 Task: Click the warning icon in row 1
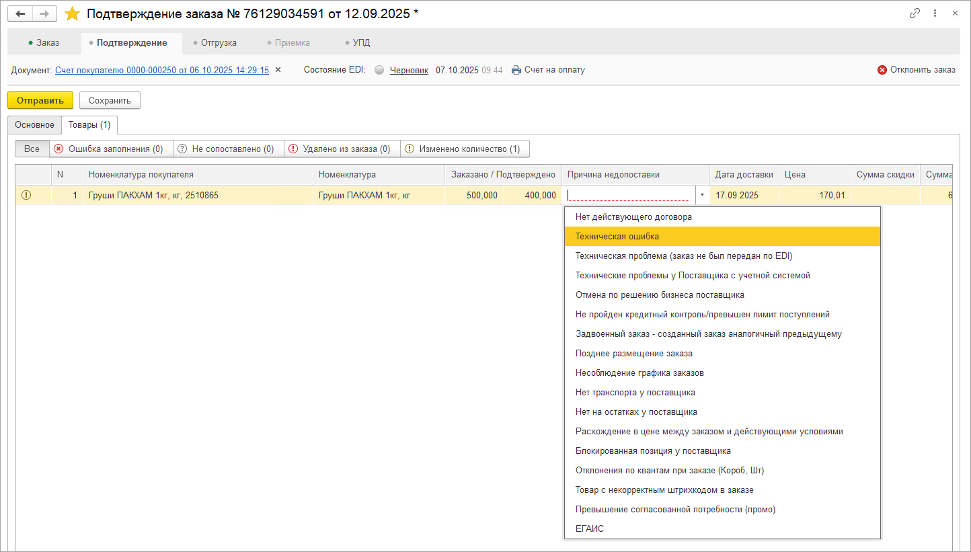click(26, 196)
